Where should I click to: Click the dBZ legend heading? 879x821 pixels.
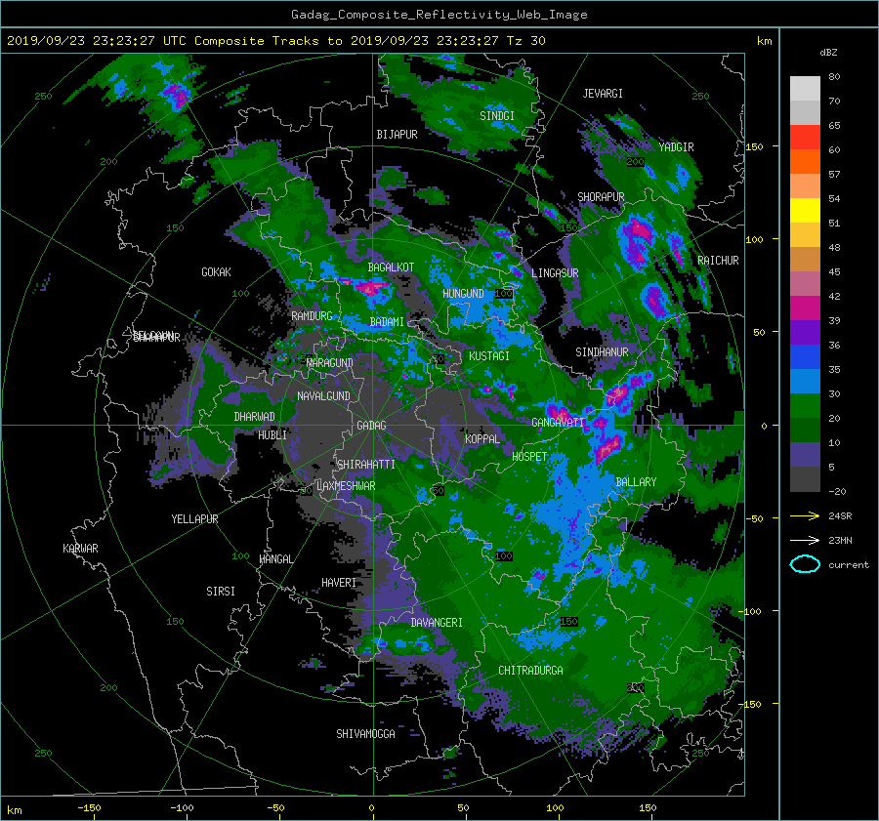(828, 53)
